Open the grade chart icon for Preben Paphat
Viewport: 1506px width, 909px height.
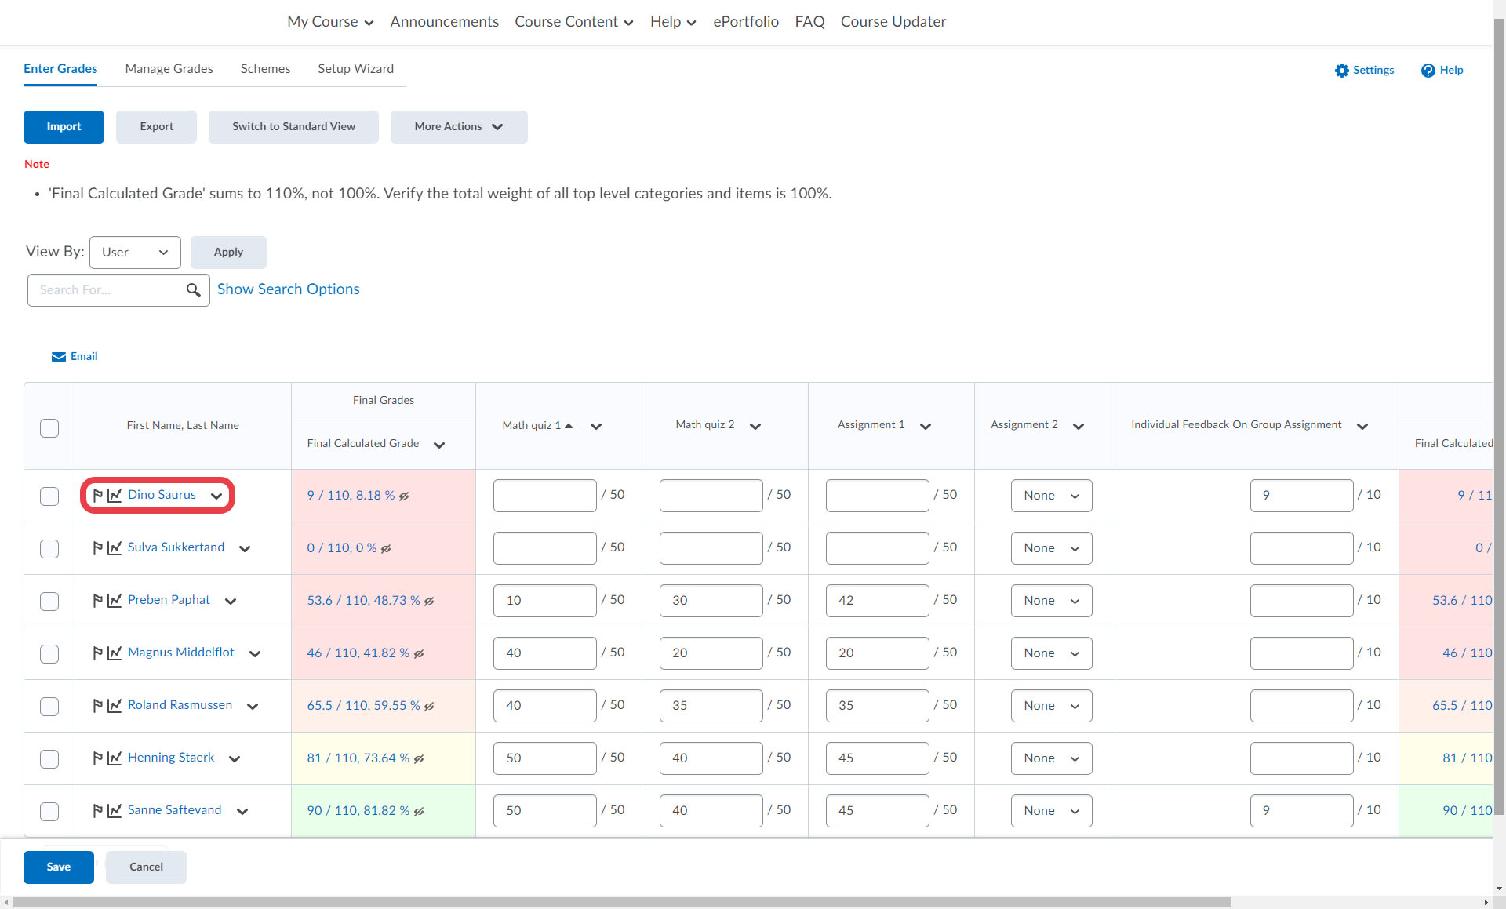(115, 600)
